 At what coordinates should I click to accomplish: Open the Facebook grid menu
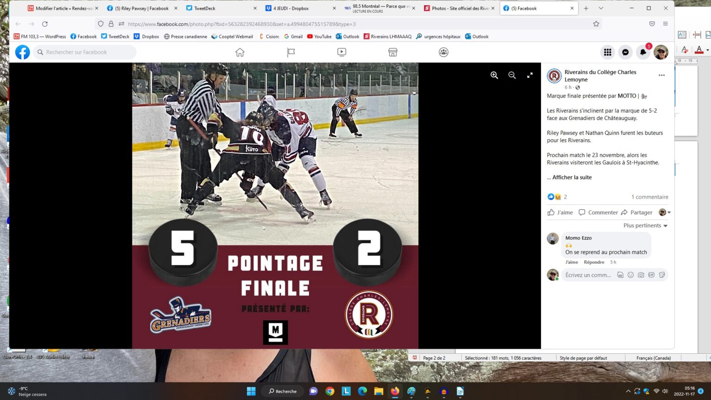(x=607, y=52)
